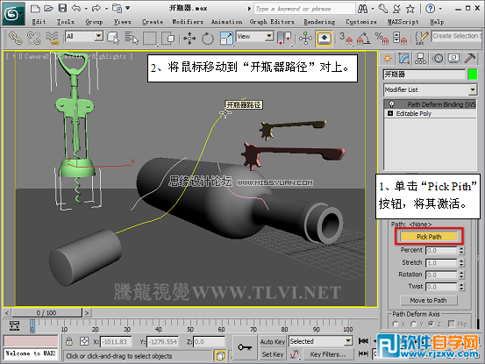Viewport: 485px width, 364px height.
Task: Select the Y Path Deform Axis radio
Action: pyautogui.click(x=413, y=324)
